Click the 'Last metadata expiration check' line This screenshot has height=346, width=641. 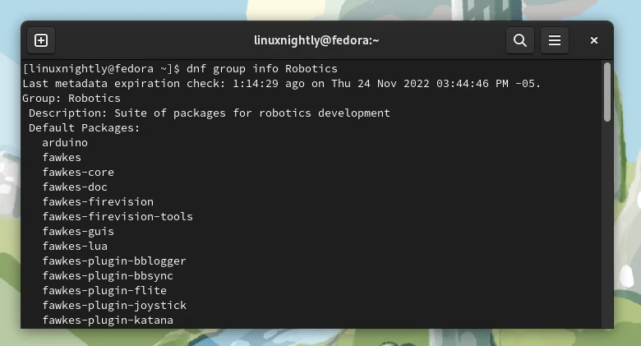[282, 84]
